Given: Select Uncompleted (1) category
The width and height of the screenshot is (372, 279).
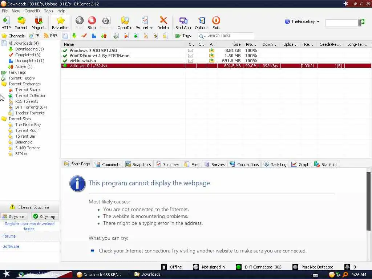Looking at the screenshot, I should (30, 61).
